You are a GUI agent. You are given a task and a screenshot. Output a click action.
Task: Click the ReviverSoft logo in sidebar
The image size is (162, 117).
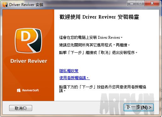pyautogui.click(x=28, y=90)
